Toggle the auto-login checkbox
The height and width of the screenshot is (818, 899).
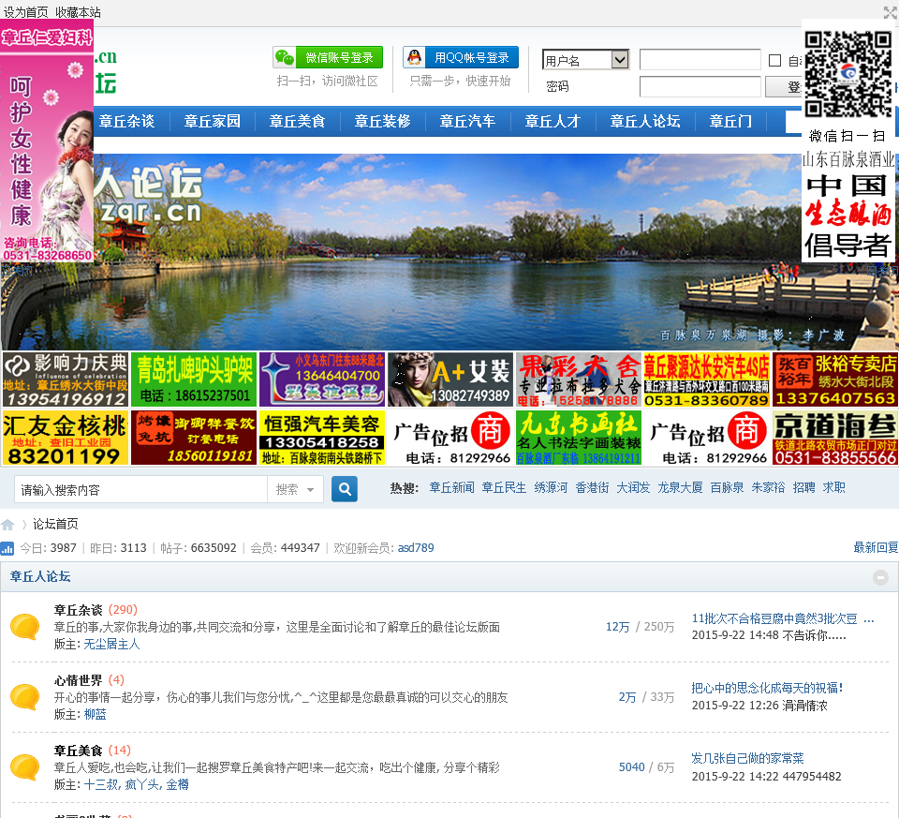point(774,60)
